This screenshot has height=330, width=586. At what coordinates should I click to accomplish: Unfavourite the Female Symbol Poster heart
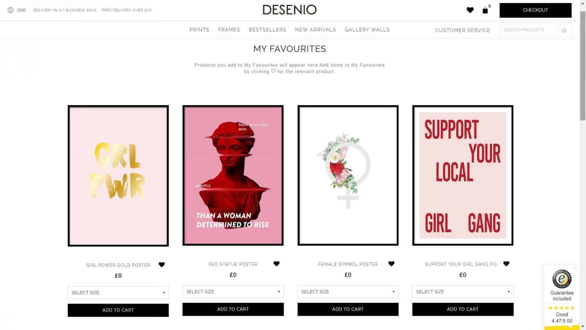point(391,264)
